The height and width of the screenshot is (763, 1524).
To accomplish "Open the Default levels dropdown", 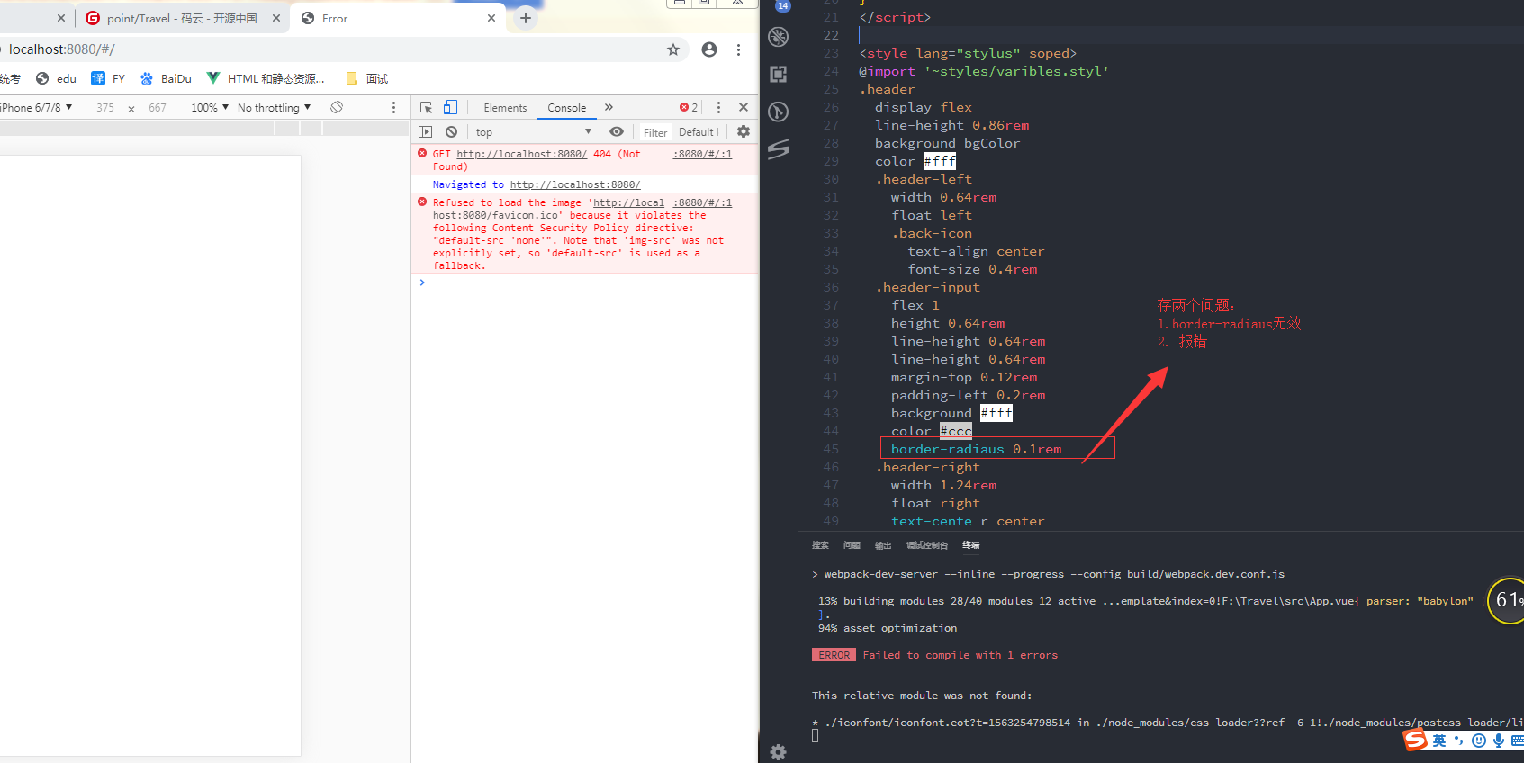I will (699, 132).
